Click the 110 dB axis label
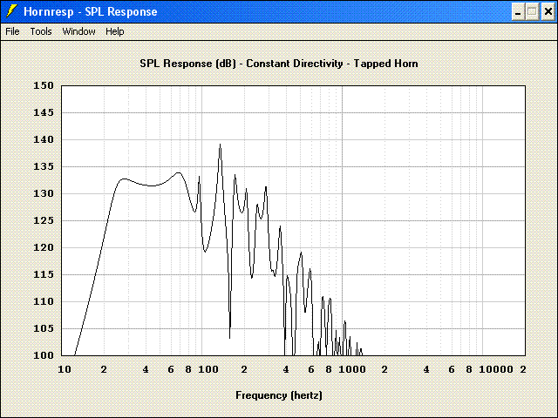 [44, 302]
